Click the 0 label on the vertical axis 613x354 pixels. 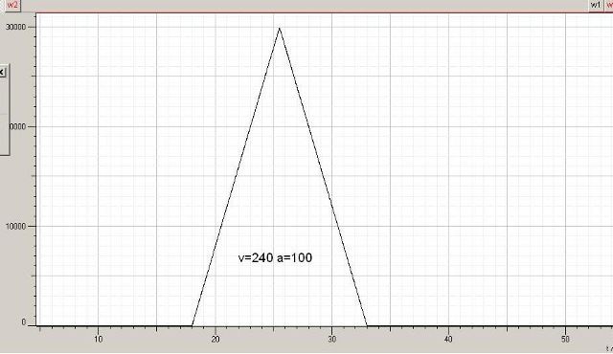coord(24,322)
